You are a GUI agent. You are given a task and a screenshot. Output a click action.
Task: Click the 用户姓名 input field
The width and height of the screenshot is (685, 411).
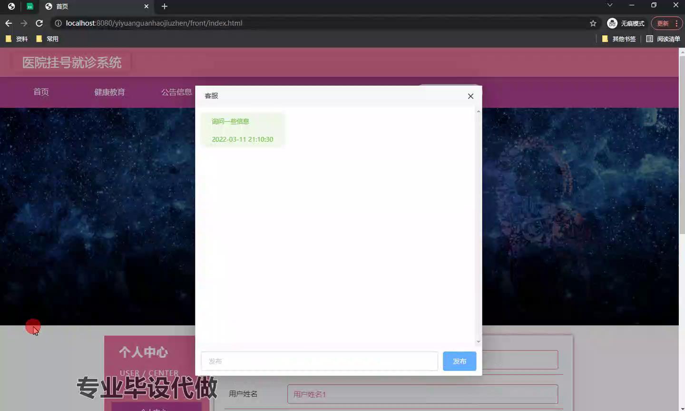[422, 394]
